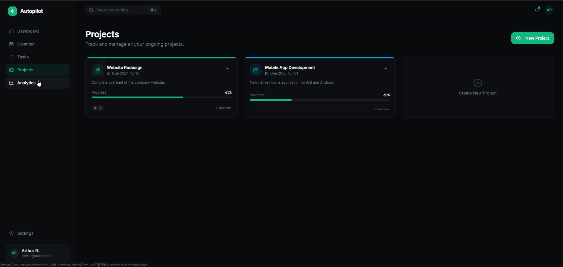Open Mobile App Development options menu
The height and width of the screenshot is (267, 563).
pos(385,68)
